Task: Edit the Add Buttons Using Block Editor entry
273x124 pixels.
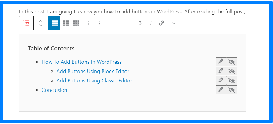Action: (x=221, y=71)
